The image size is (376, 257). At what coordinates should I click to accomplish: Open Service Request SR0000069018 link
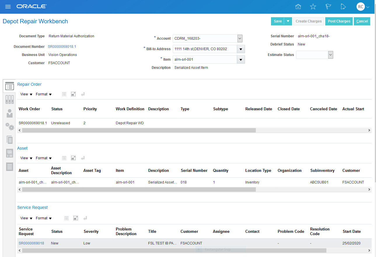pos(32,243)
